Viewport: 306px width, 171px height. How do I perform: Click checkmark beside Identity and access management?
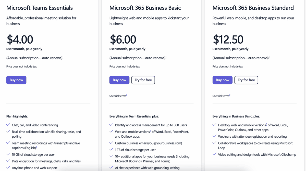(x=112, y=125)
